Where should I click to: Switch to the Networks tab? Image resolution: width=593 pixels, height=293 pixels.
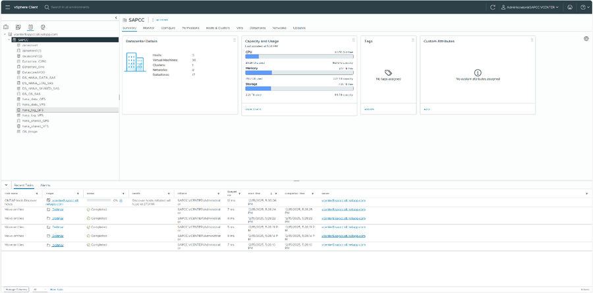coord(279,28)
